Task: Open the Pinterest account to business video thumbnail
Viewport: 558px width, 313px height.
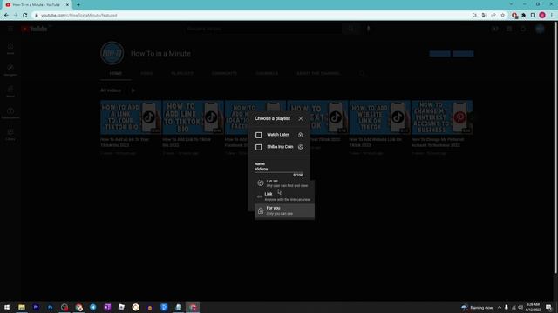Action: tap(442, 117)
